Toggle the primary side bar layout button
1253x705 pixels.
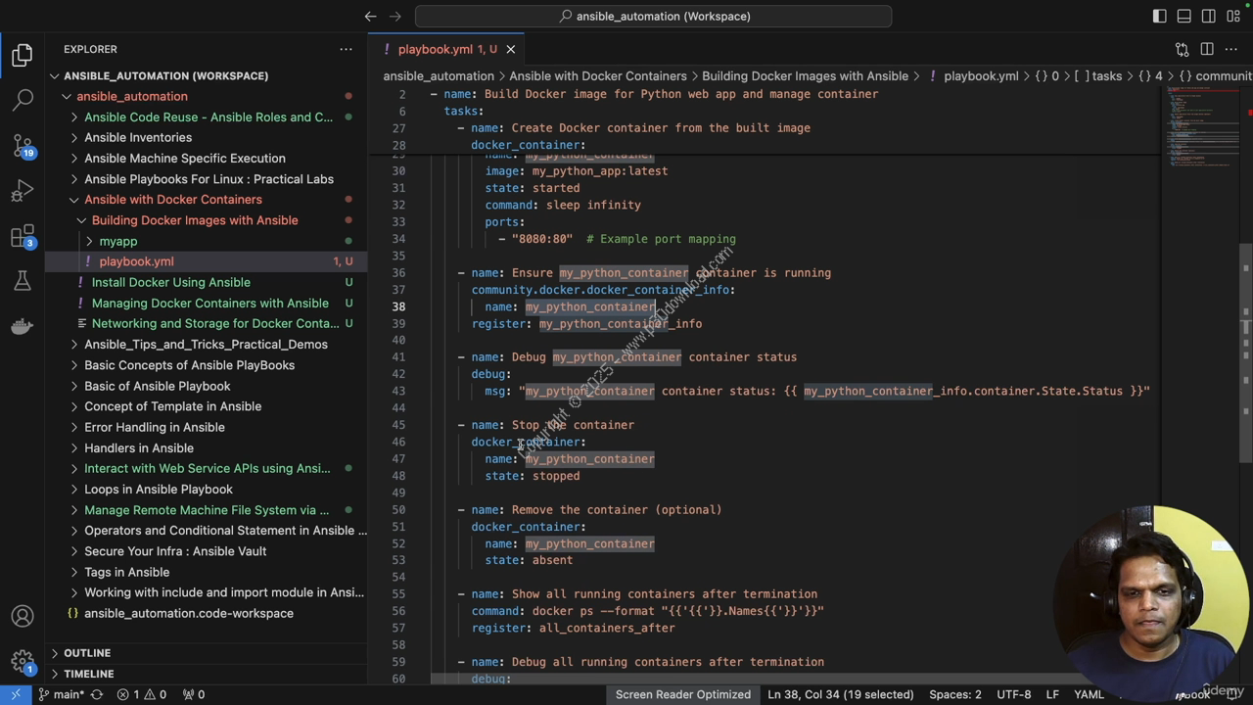pos(1160,16)
